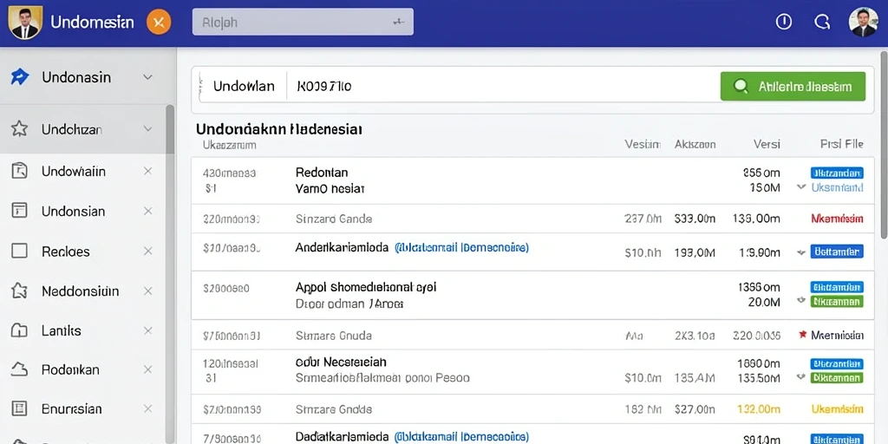Open the profile avatar at top right
The width and height of the screenshot is (888, 444).
click(x=863, y=22)
